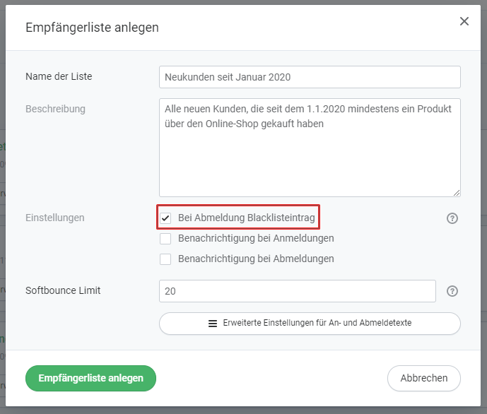Grab the Beschreibung textarea resize handle
The height and width of the screenshot is (414, 487).
457,192
